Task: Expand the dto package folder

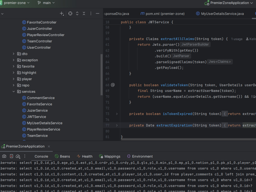Action: pos(14,54)
